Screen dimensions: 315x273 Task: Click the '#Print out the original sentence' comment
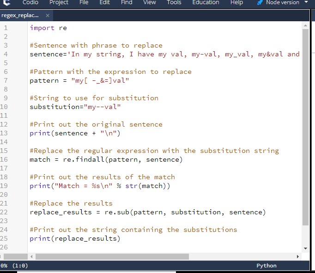(x=96, y=125)
